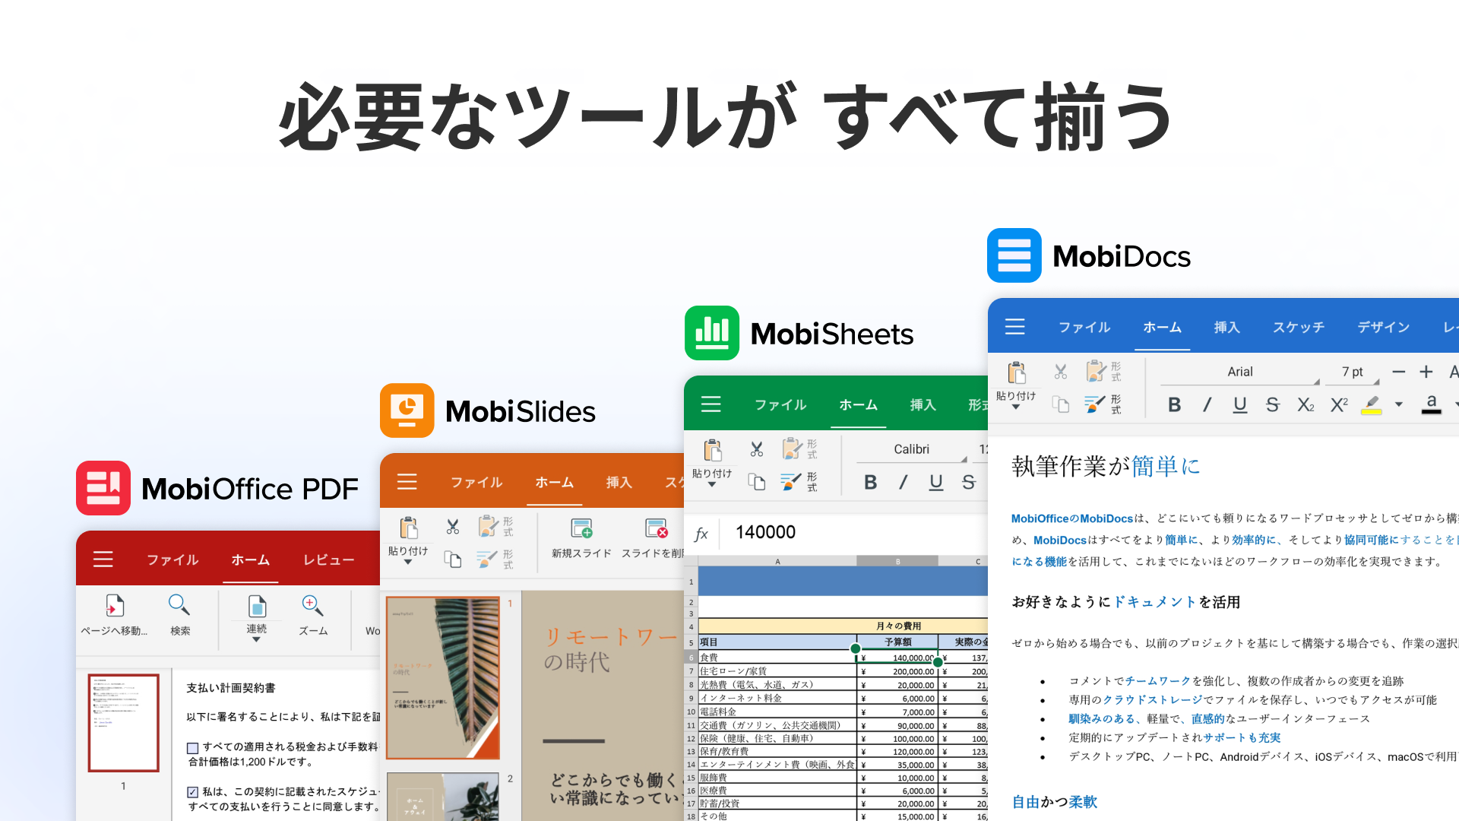This screenshot has height=821, width=1459.
Task: Click the MobiDocs blue app icon
Action: point(1014,255)
